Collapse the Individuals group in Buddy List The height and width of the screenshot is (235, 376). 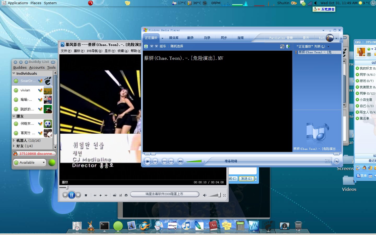pos(14,73)
